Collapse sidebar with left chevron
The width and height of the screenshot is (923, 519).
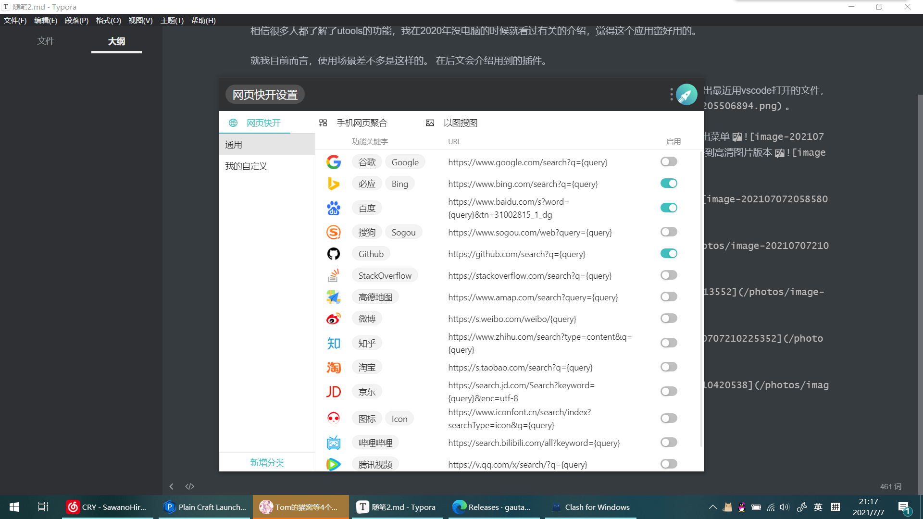pyautogui.click(x=172, y=486)
